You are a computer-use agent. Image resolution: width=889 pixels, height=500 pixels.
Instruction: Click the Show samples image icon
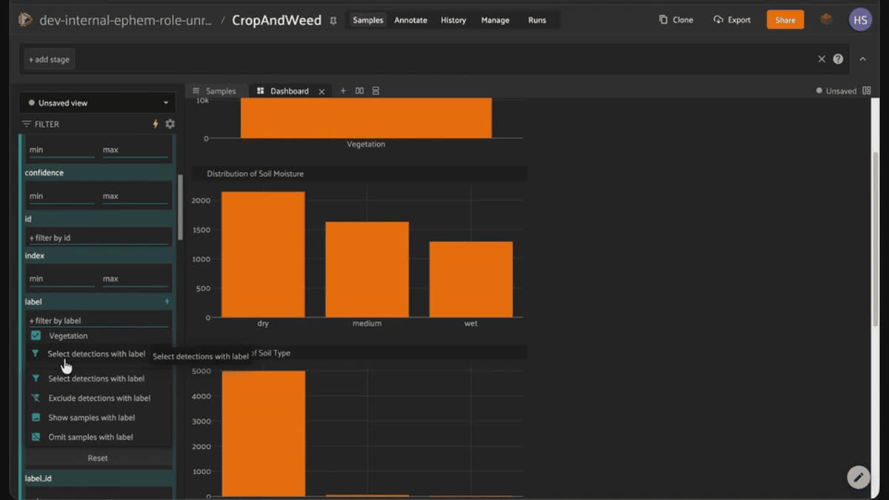36,418
